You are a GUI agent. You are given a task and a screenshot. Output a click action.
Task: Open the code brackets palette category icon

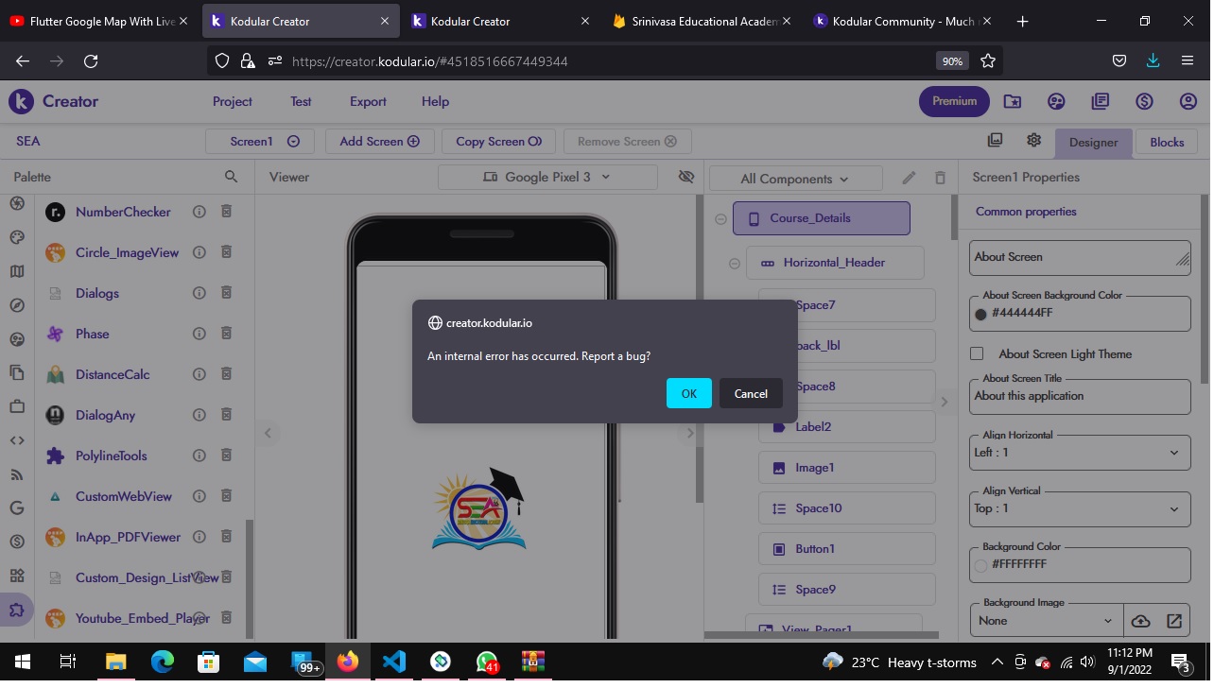click(x=16, y=440)
